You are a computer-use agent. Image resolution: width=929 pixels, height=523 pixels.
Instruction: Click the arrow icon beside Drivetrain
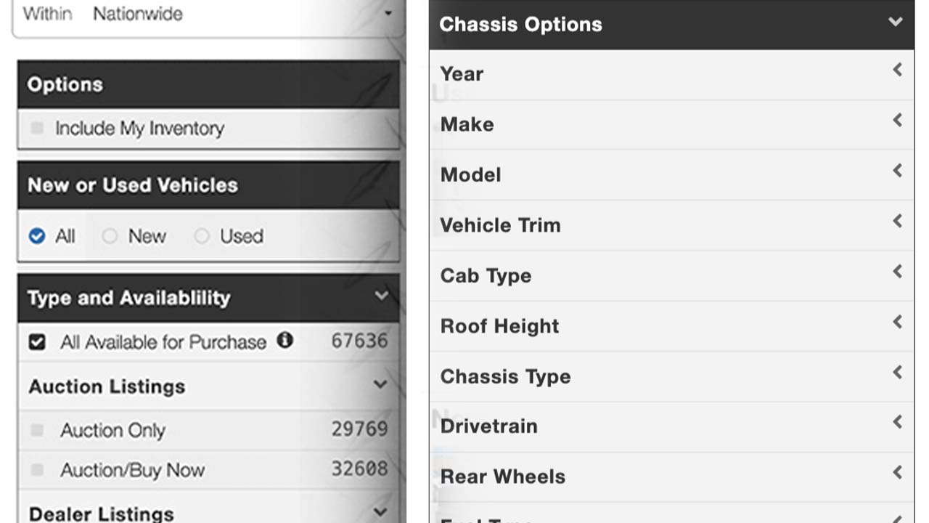pyautogui.click(x=898, y=422)
